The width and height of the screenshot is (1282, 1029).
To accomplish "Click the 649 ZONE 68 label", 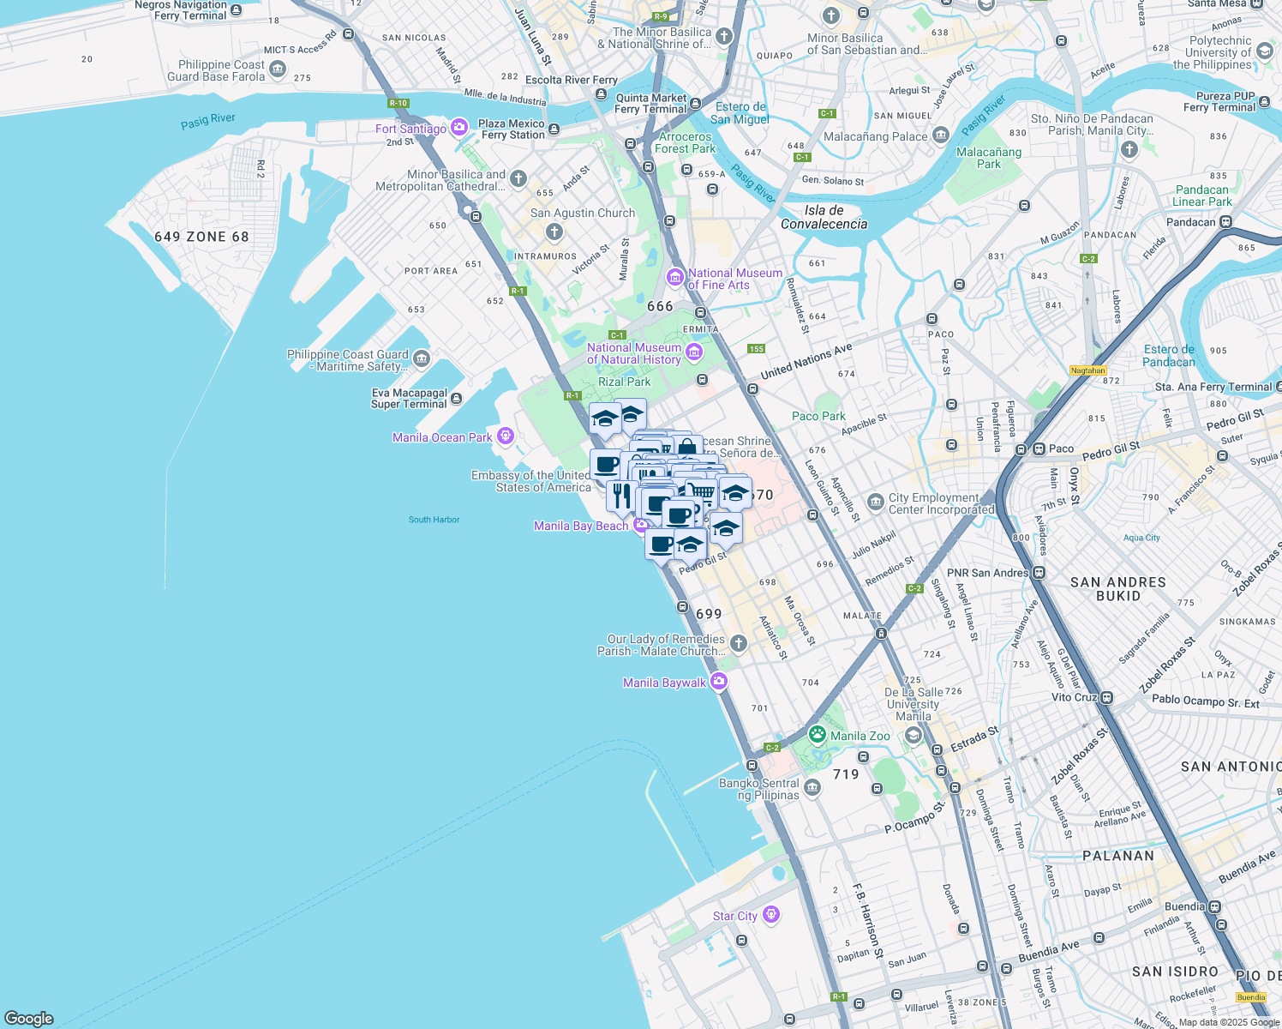I will click(201, 237).
